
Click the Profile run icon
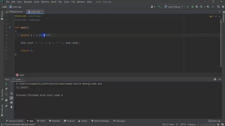201,7
